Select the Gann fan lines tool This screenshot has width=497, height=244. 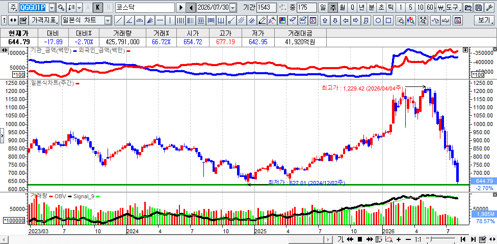coord(150,20)
